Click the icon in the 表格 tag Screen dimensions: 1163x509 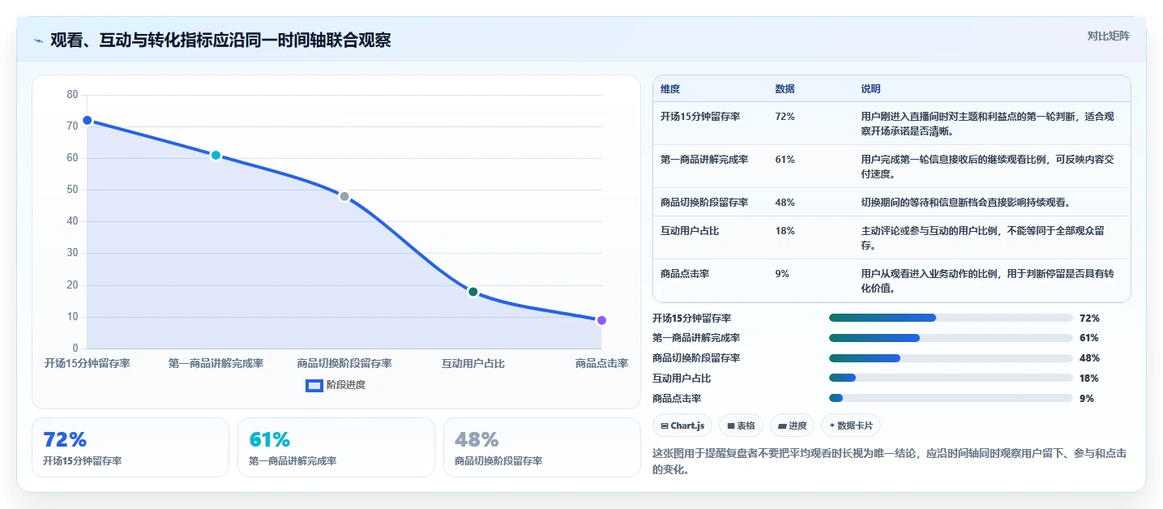pyautogui.click(x=731, y=426)
